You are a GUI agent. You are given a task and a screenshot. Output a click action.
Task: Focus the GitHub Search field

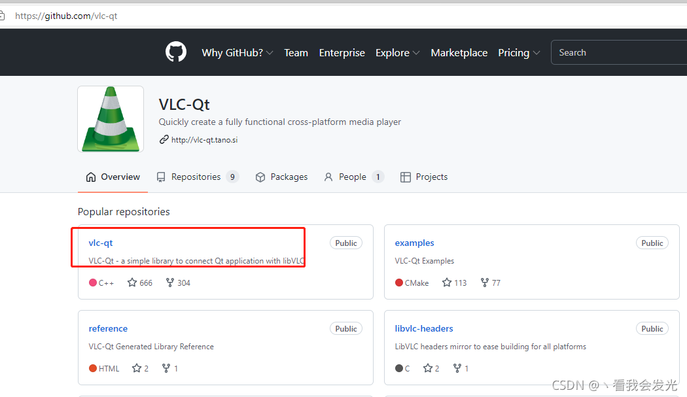[x=619, y=52]
